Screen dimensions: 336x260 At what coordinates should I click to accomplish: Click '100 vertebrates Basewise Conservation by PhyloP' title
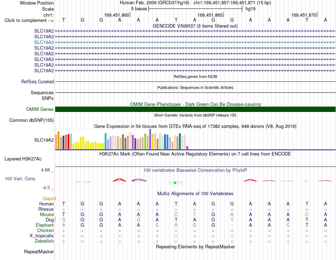pyautogui.click(x=195, y=170)
